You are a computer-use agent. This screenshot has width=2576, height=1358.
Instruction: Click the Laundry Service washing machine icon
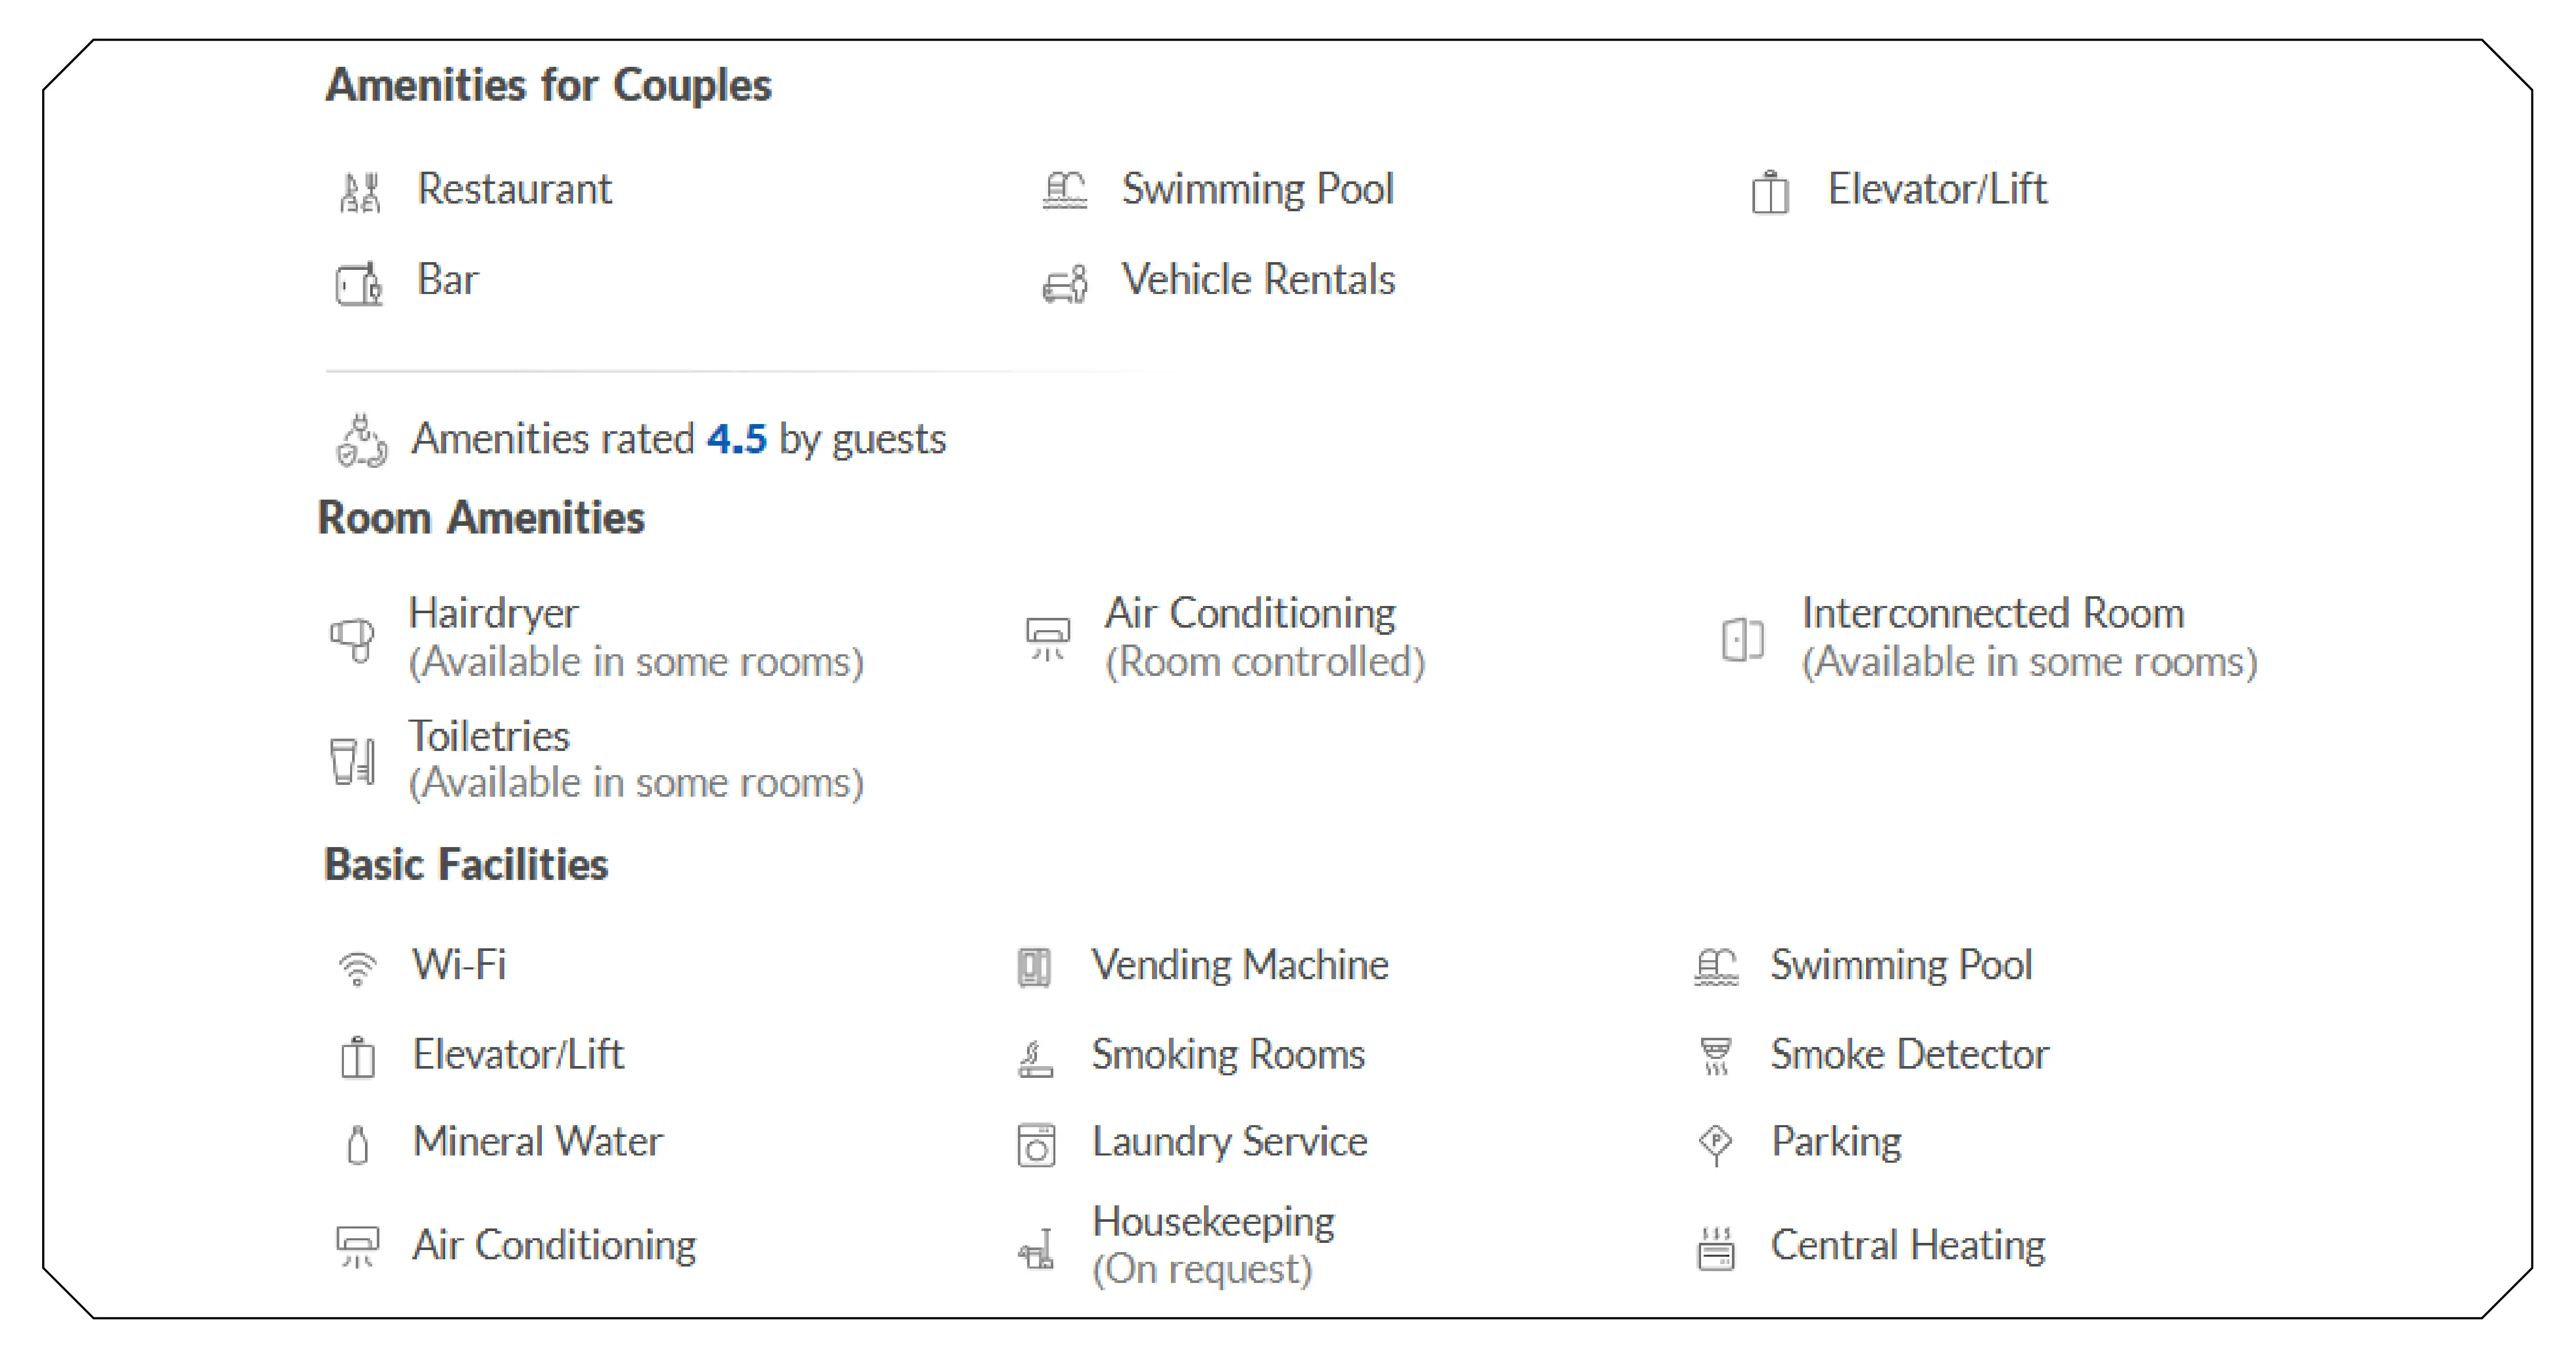1036,1145
